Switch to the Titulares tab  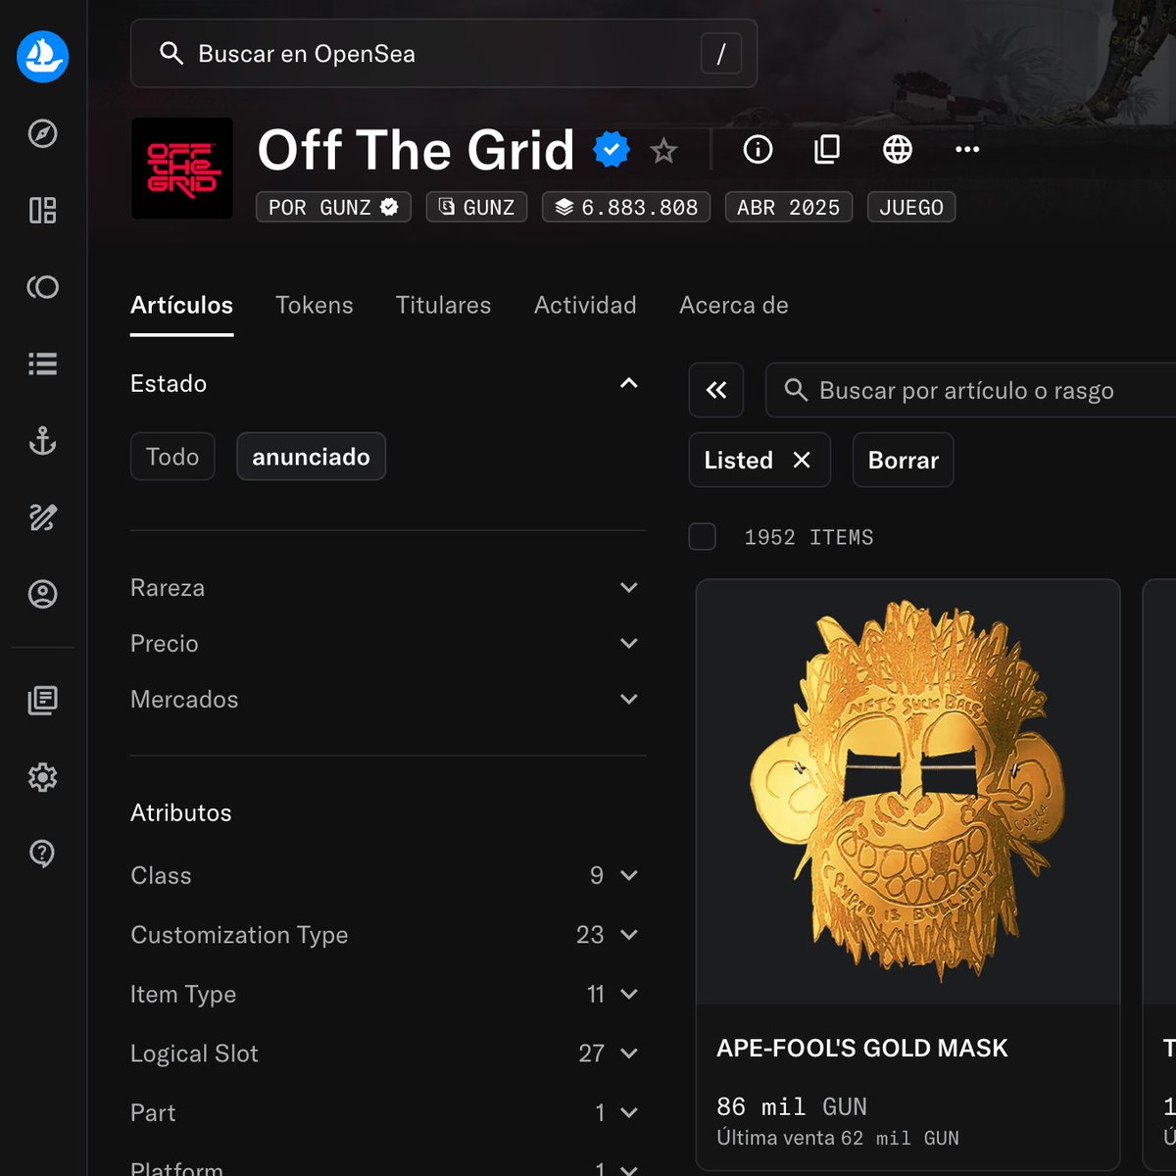point(443,306)
